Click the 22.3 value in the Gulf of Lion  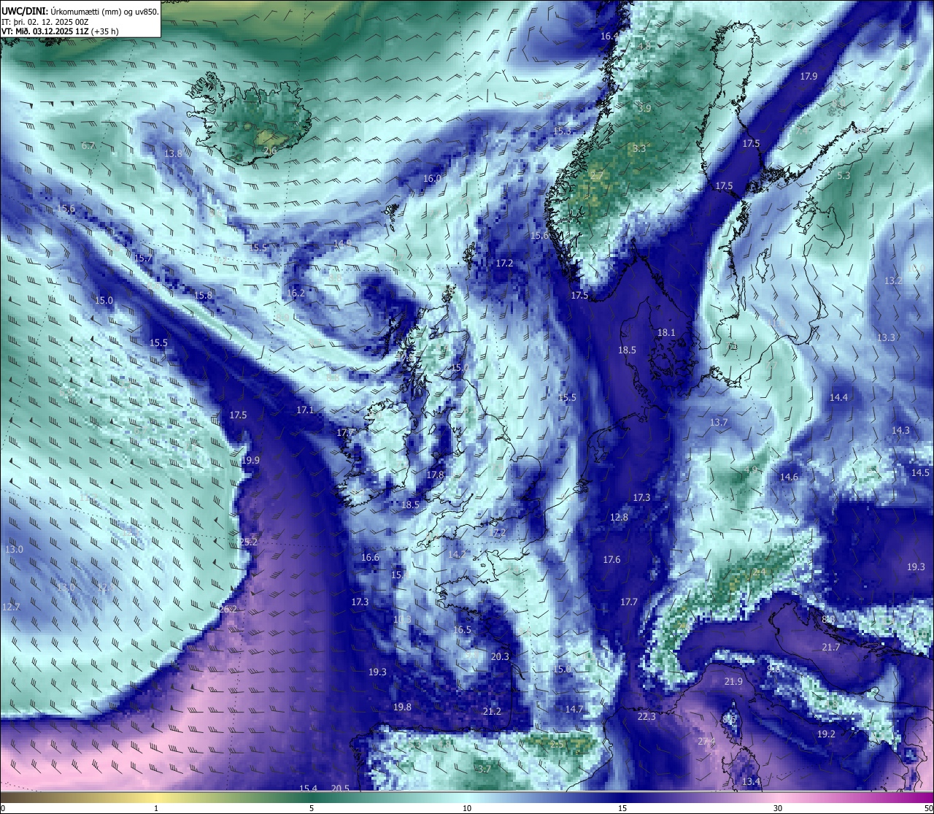point(647,717)
